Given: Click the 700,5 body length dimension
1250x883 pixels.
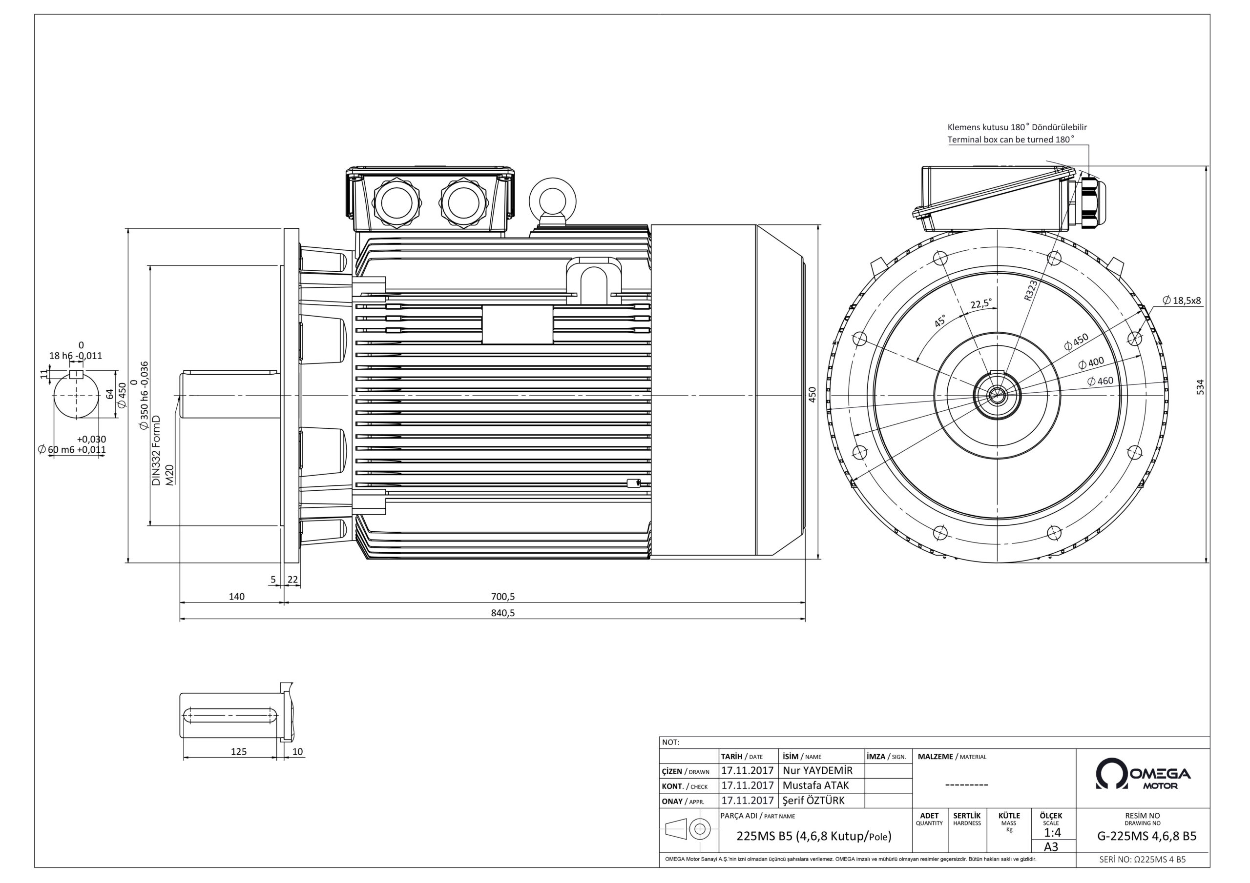Looking at the screenshot, I should tap(502, 596).
